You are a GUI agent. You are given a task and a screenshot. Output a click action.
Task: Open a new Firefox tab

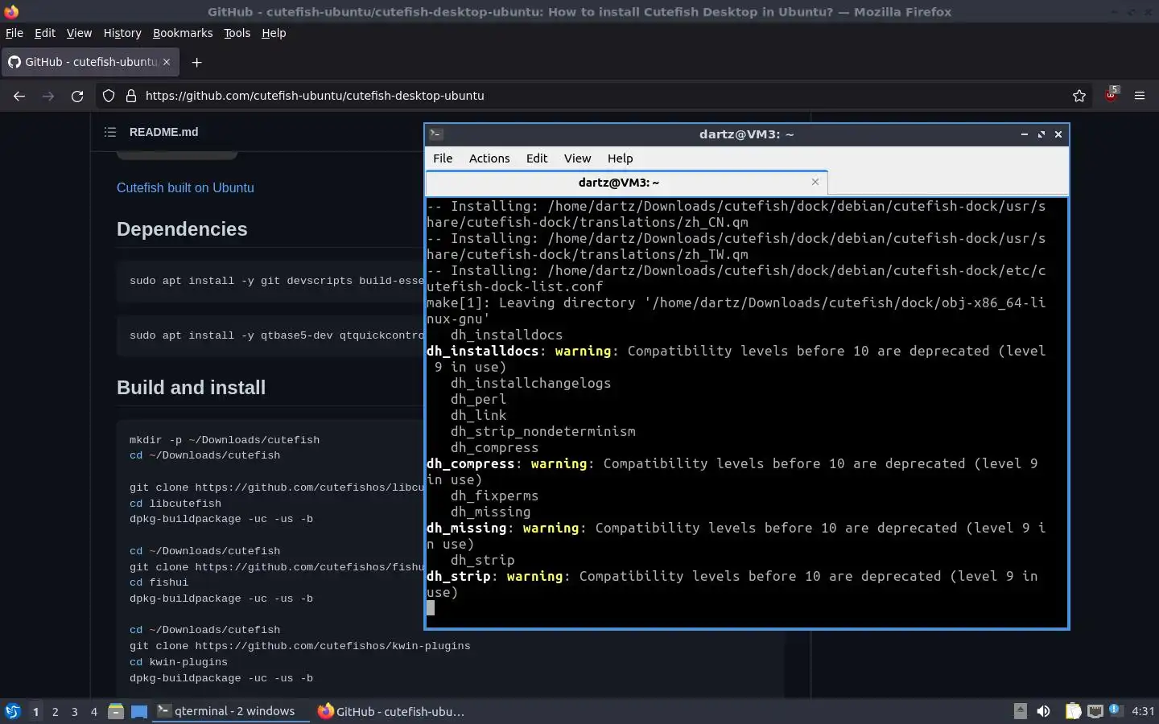tap(196, 62)
